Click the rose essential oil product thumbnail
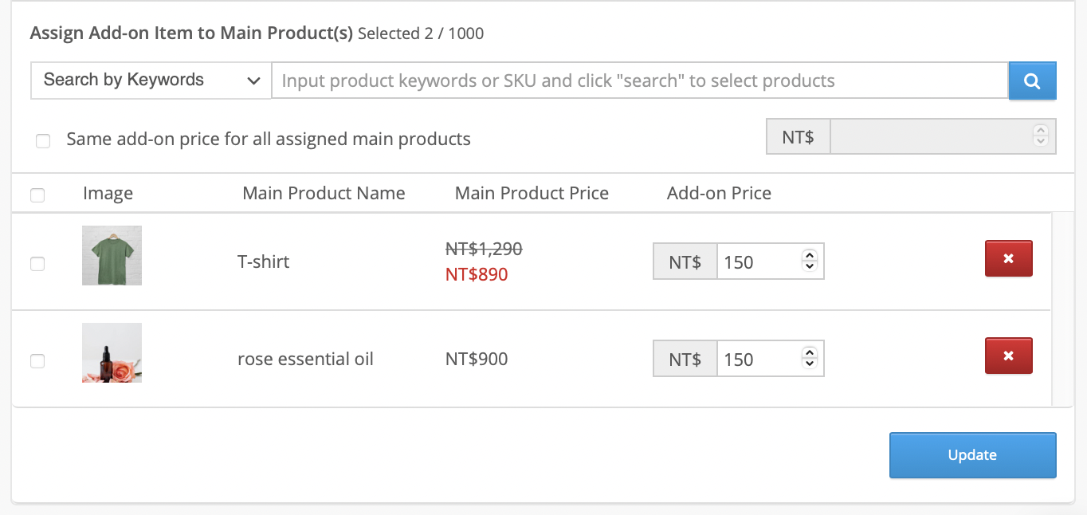Screen dimensions: 1087x515 click(x=112, y=352)
